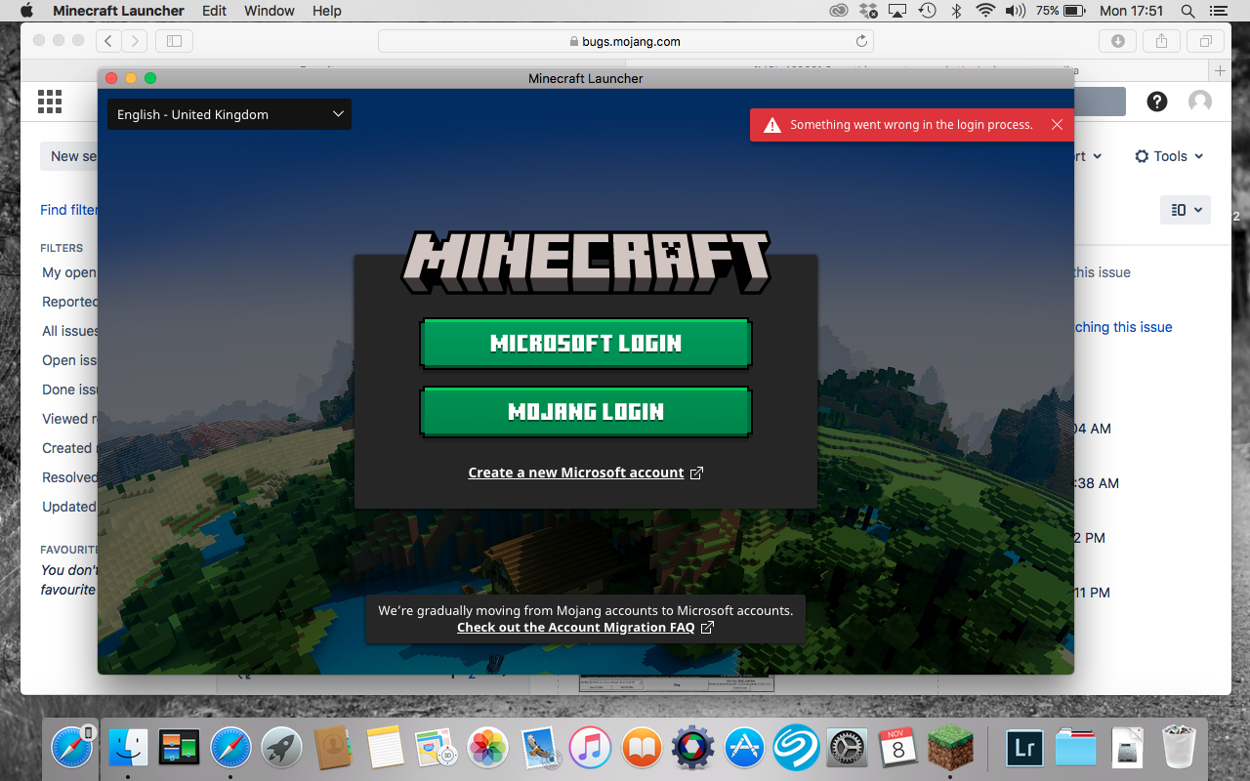This screenshot has width=1250, height=781.
Task: Open Mail stamp icon in Dock
Action: (539, 749)
